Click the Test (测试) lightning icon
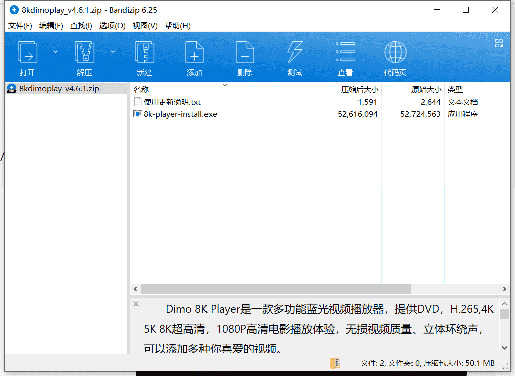515x376 pixels. (x=295, y=52)
